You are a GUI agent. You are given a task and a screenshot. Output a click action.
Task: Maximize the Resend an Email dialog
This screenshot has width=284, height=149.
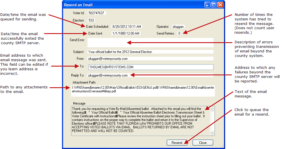point(214,5)
